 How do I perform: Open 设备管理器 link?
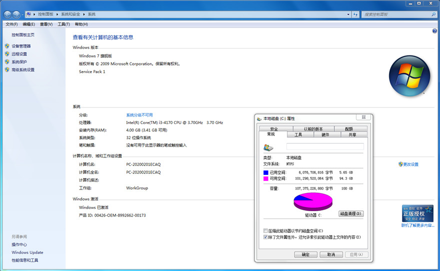point(21,46)
